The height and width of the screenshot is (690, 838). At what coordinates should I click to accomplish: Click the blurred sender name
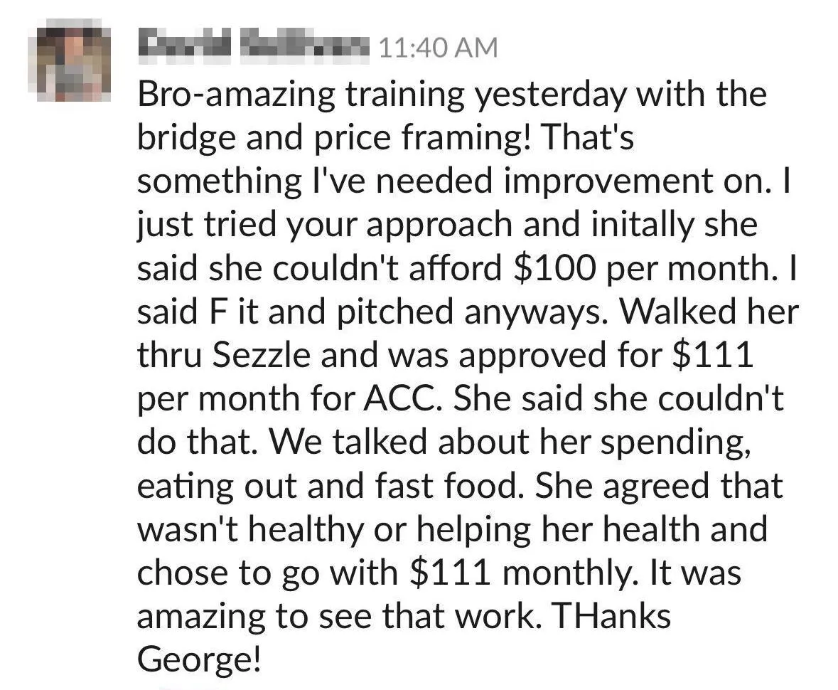point(254,47)
